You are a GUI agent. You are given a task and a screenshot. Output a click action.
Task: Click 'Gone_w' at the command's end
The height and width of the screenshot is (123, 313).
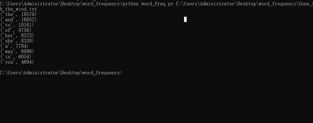pos(305,4)
